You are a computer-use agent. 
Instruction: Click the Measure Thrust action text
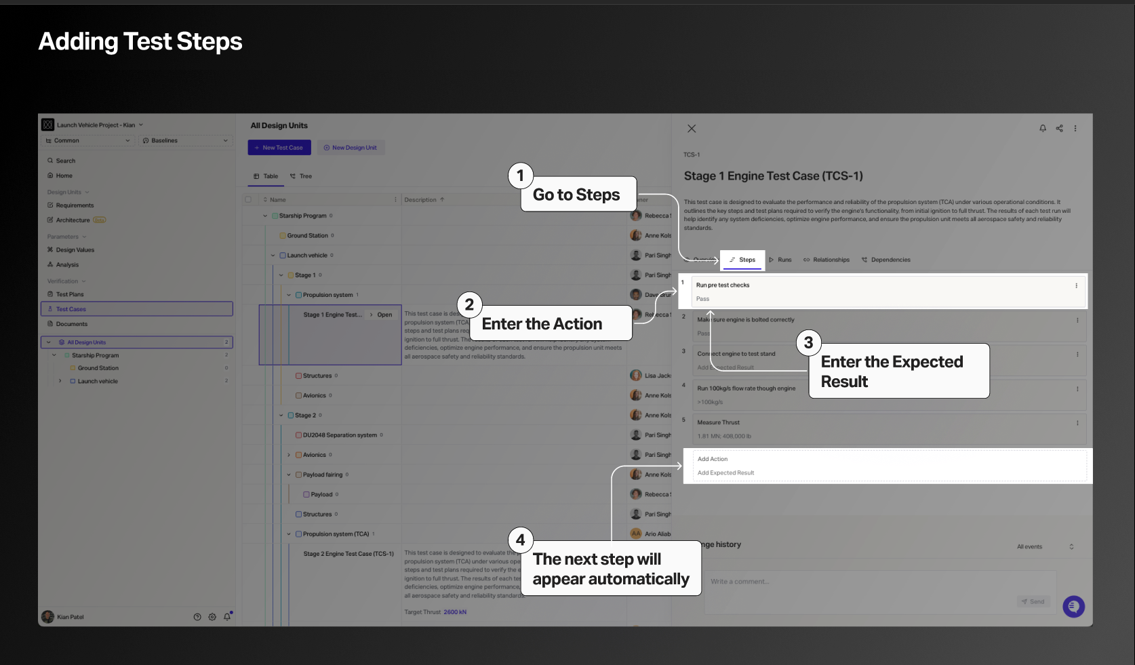coord(718,422)
